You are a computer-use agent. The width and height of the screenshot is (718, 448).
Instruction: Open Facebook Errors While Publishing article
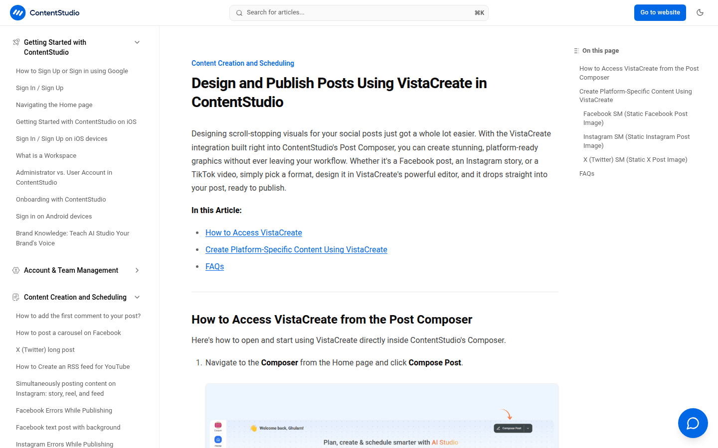(x=64, y=411)
